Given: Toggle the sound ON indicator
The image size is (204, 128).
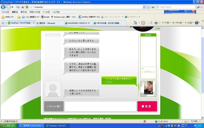Looking at the screenshot, I should click(x=158, y=28).
